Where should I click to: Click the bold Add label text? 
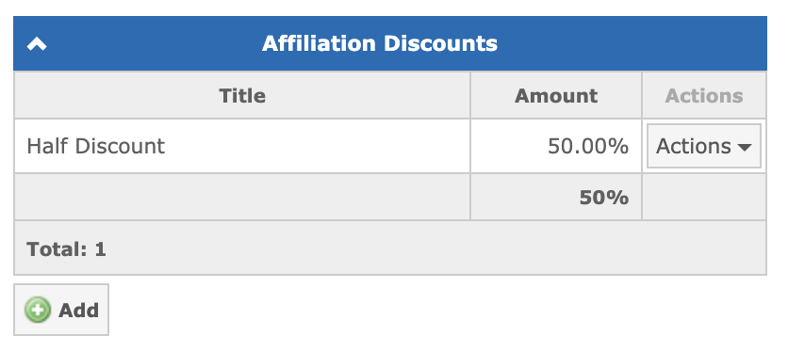pos(78,310)
